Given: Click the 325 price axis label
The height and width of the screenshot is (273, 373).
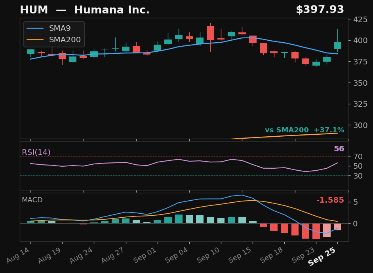Looking at the screenshot, I should click(360, 104).
